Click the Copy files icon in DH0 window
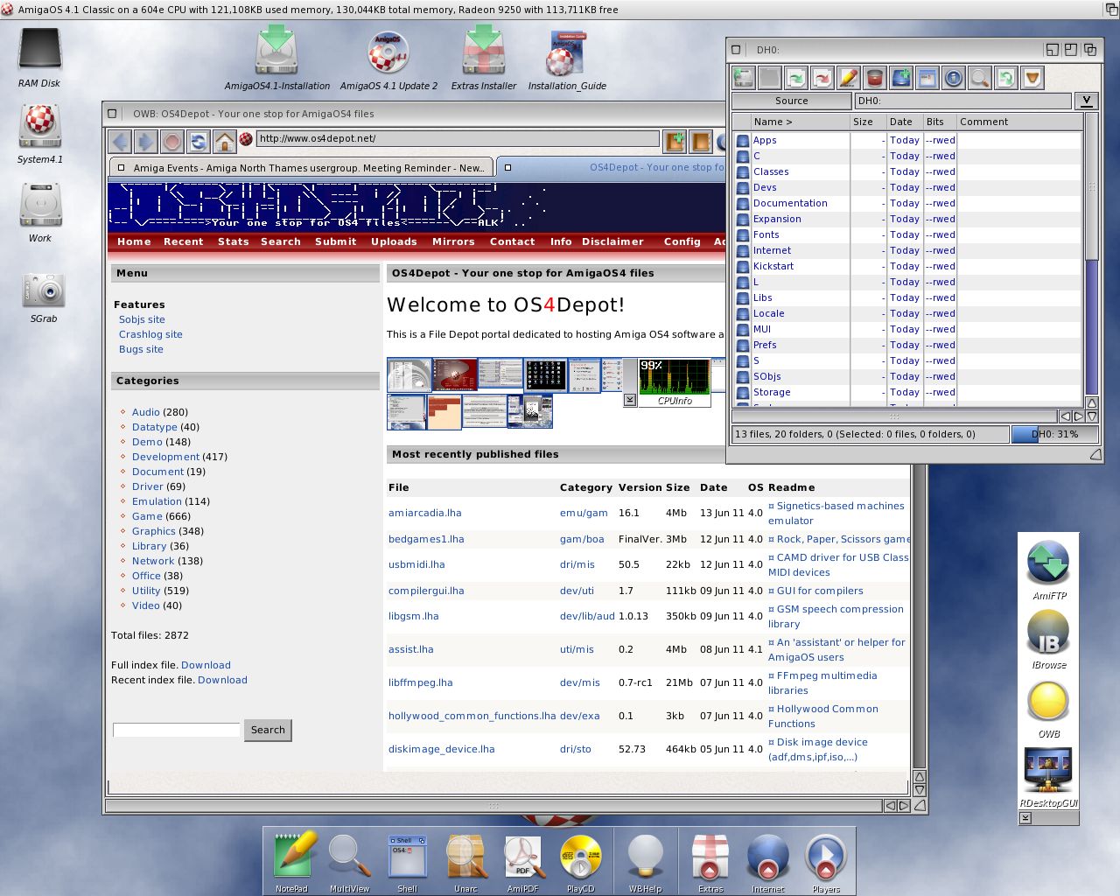The width and height of the screenshot is (1120, 896). pyautogui.click(x=796, y=78)
